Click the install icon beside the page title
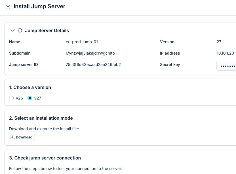The image size is (236, 174). (8, 7)
